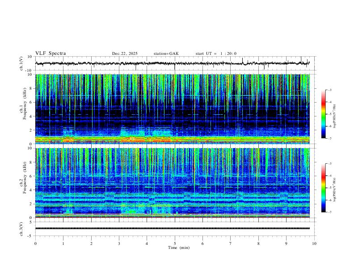Click the ch.2 'log(PSD)(V²/Hz)' colorbar label

click(x=335, y=190)
